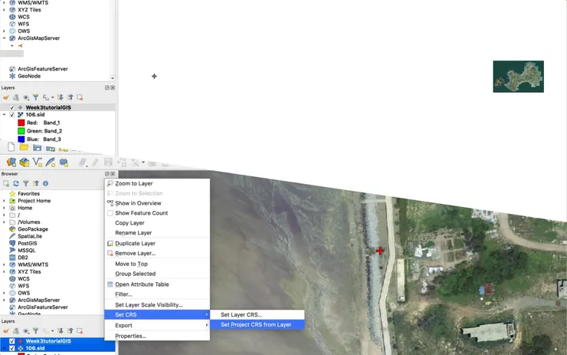
Task: Click the small island map thumbnail
Action: 518,77
